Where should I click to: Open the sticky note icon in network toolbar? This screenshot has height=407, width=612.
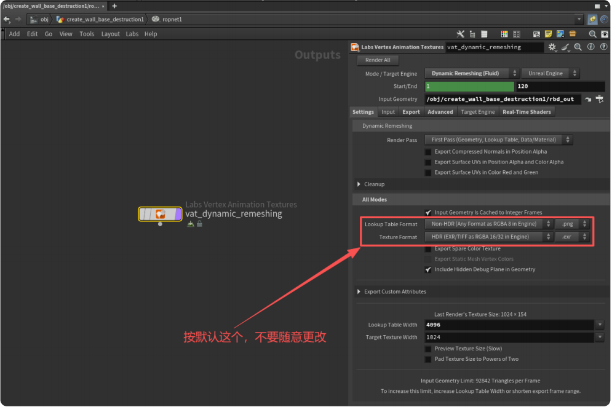point(549,34)
